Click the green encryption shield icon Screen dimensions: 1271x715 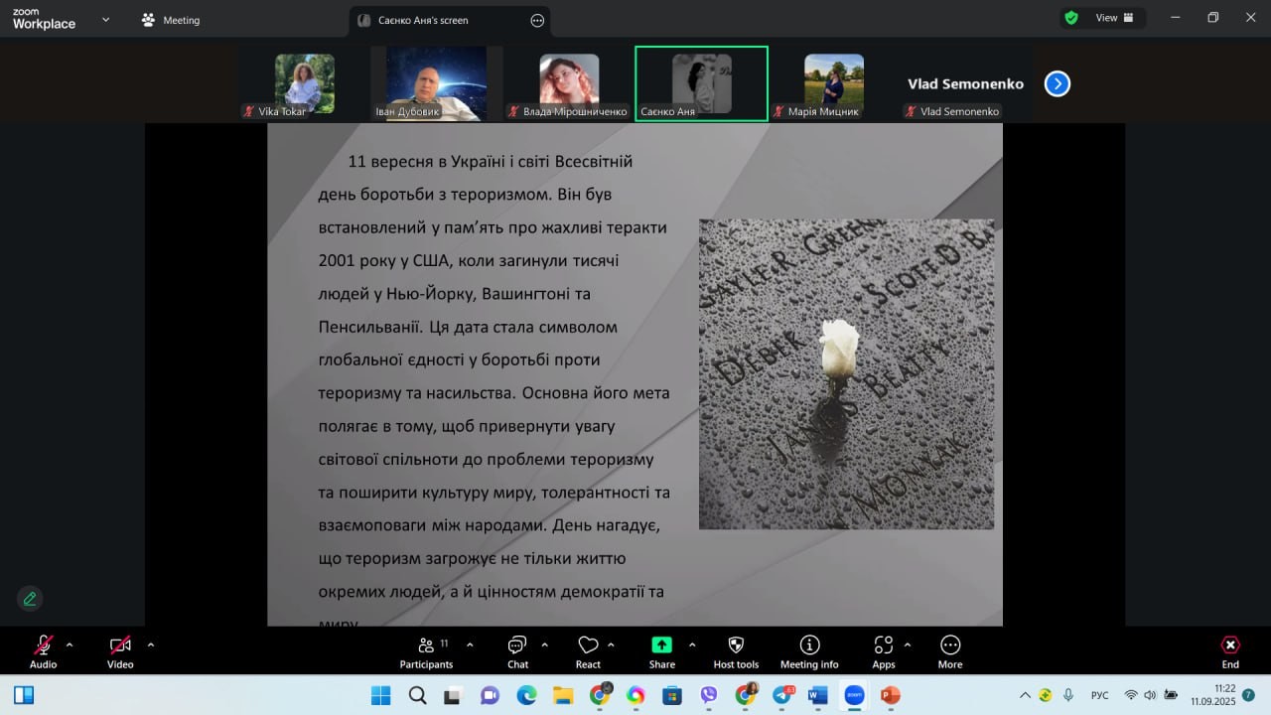point(1070,18)
